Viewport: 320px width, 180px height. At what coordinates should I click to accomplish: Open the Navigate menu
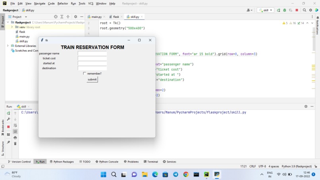pyautogui.click(x=40, y=4)
